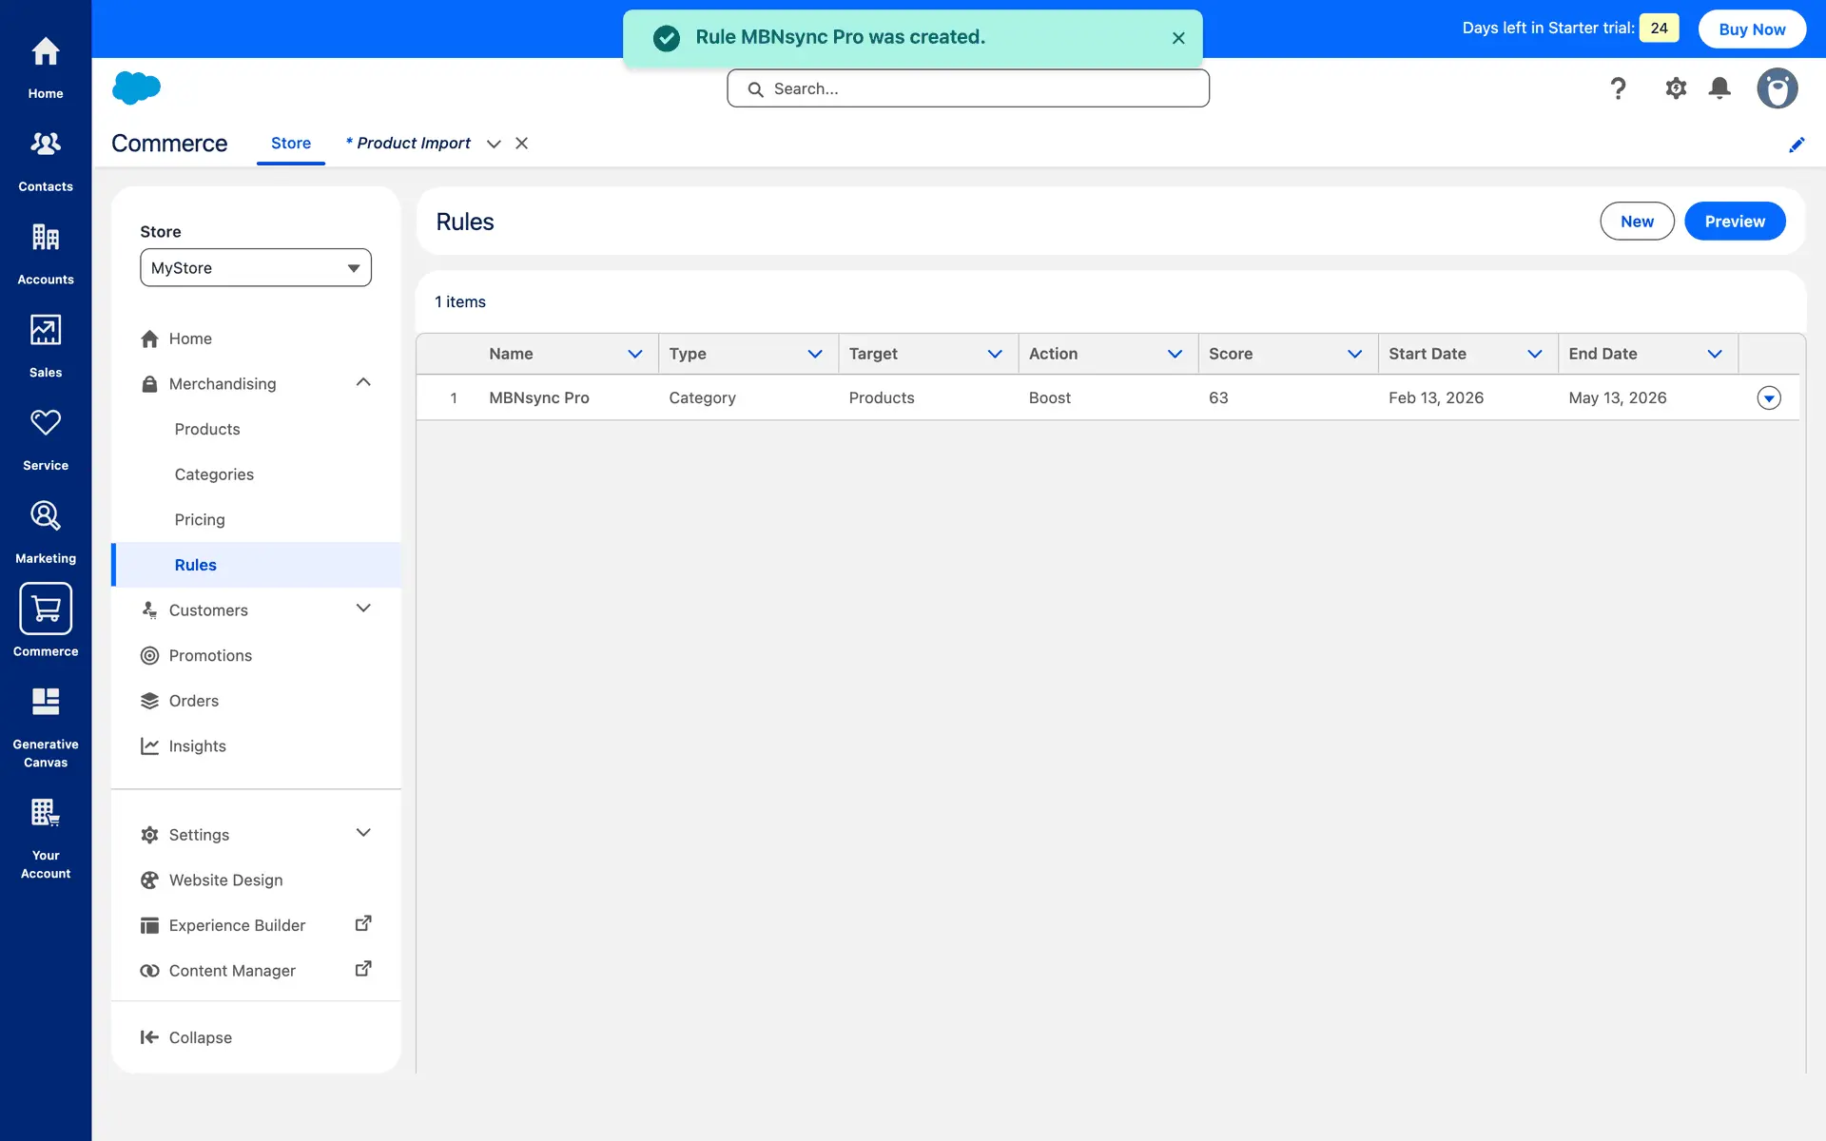
Task: Expand the Customers section
Action: click(x=363, y=609)
